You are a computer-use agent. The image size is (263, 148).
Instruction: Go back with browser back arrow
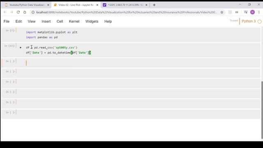point(5,12)
